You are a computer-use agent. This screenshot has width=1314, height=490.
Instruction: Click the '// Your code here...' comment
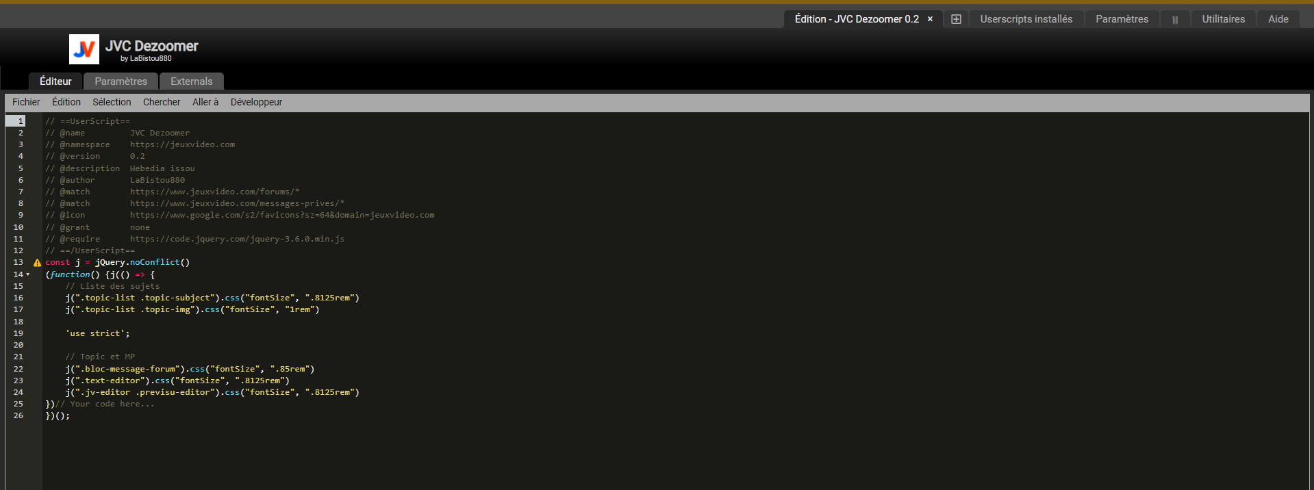click(105, 404)
